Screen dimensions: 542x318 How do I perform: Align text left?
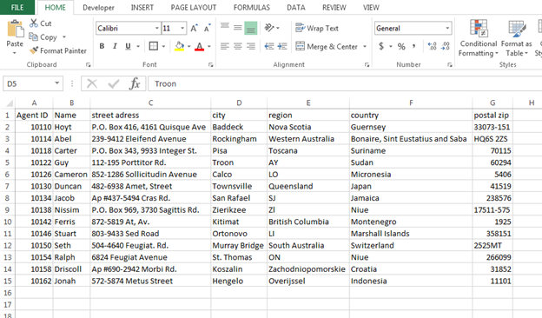(225, 46)
